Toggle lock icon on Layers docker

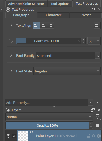pos(8,110)
